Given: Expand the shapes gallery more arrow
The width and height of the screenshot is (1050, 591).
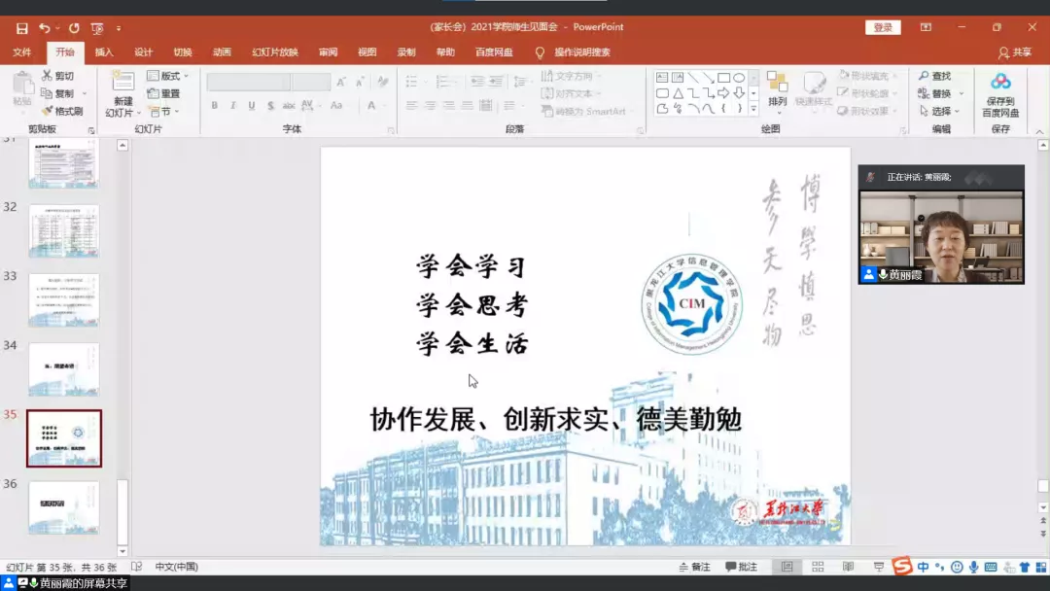Looking at the screenshot, I should tap(753, 109).
